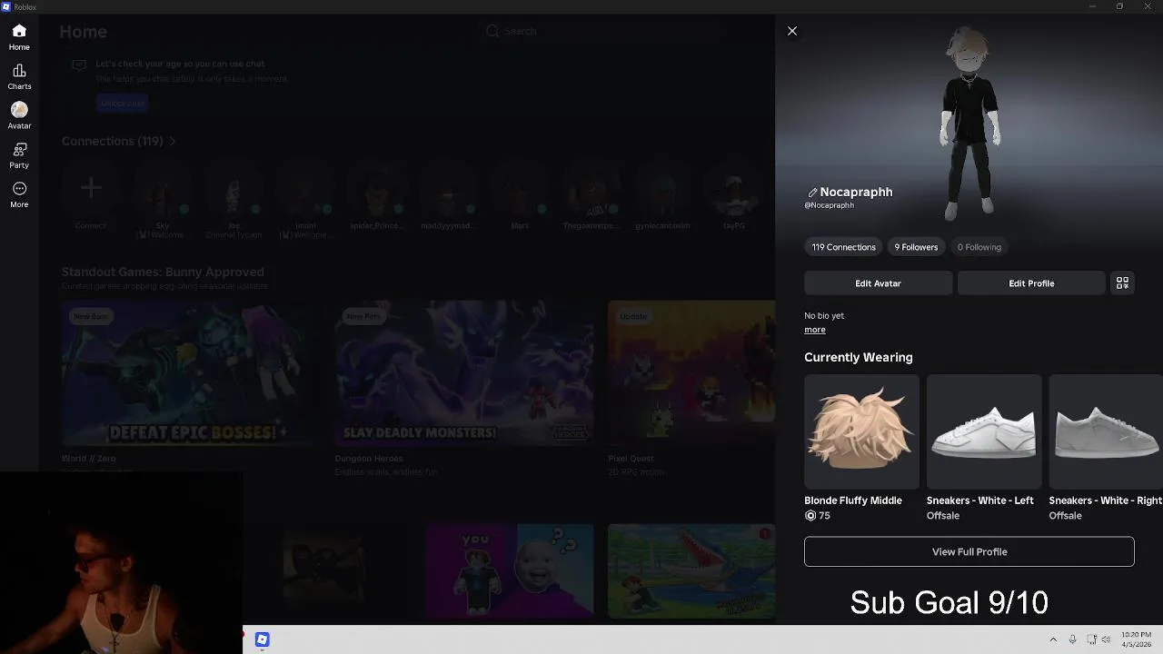Open the Home tab in sidebar

19,37
